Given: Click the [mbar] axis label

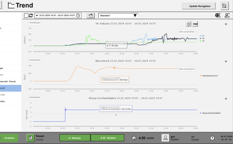Looking at the screenshot, I should point(25,40).
